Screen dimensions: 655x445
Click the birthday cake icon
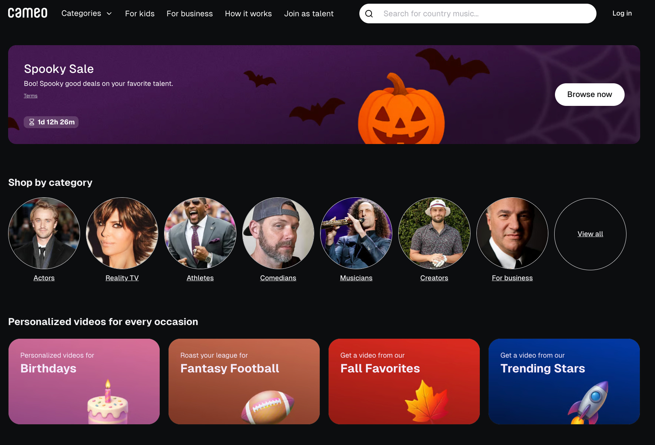click(108, 402)
